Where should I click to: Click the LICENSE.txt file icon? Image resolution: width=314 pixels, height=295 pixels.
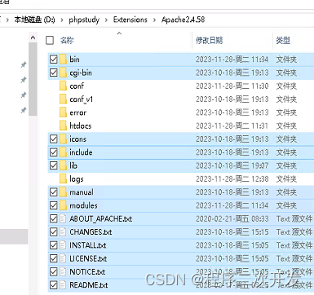(x=63, y=258)
